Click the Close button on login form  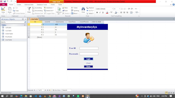pos(88,66)
